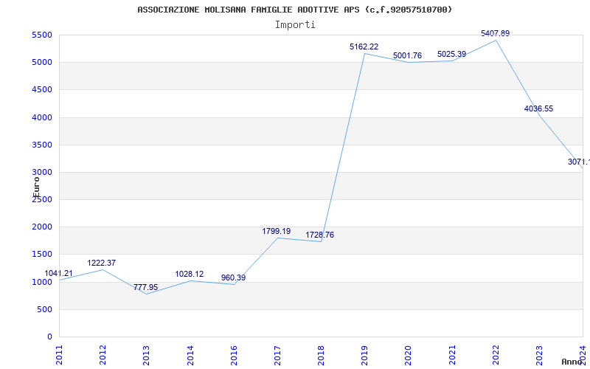Select data label 5025.39
Screen dimensions: 590x369
451,55
